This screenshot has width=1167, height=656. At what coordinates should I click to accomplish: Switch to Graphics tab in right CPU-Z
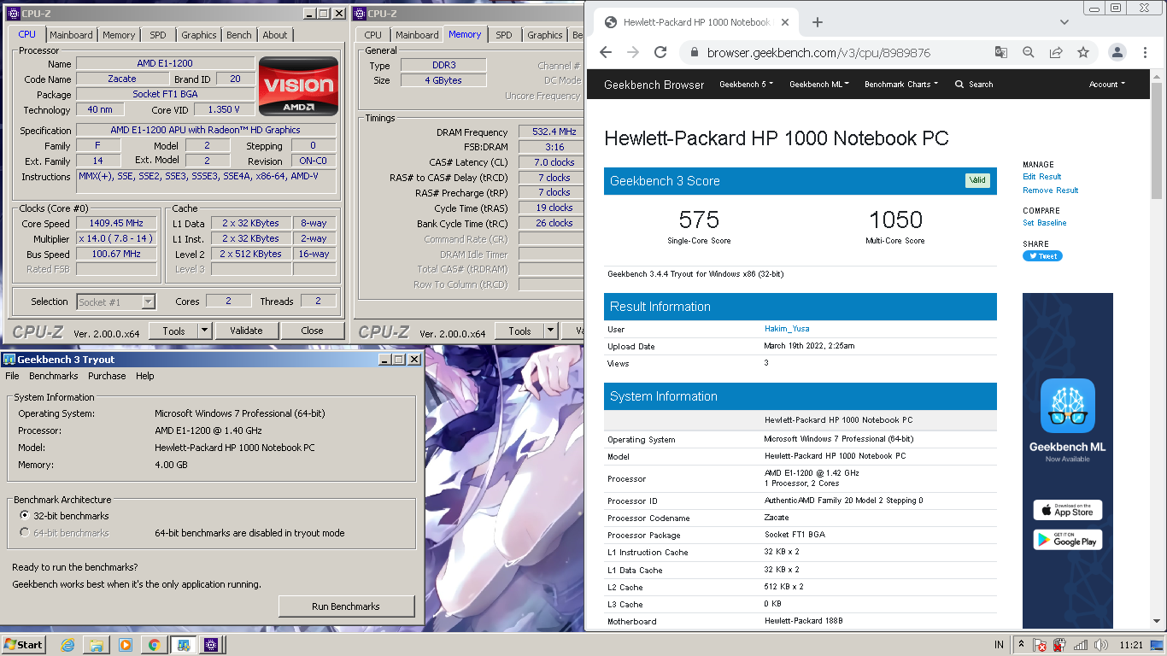point(545,35)
